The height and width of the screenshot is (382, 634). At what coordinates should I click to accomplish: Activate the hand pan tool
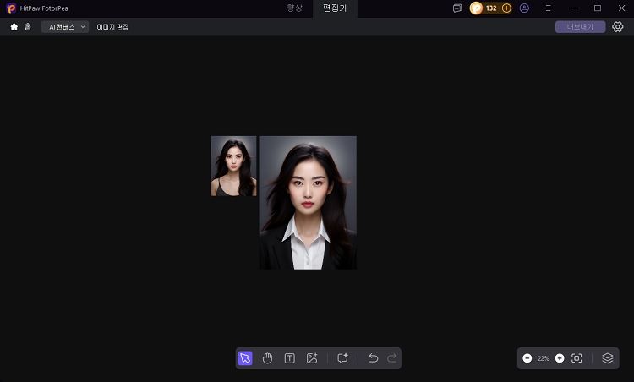(267, 358)
